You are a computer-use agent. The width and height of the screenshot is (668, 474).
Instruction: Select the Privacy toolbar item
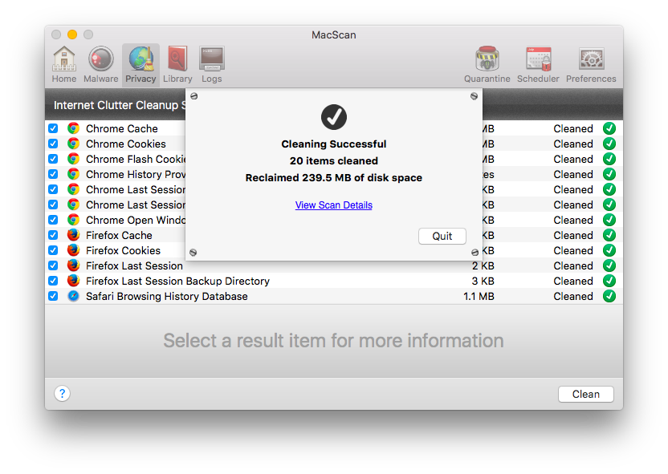tap(141, 65)
